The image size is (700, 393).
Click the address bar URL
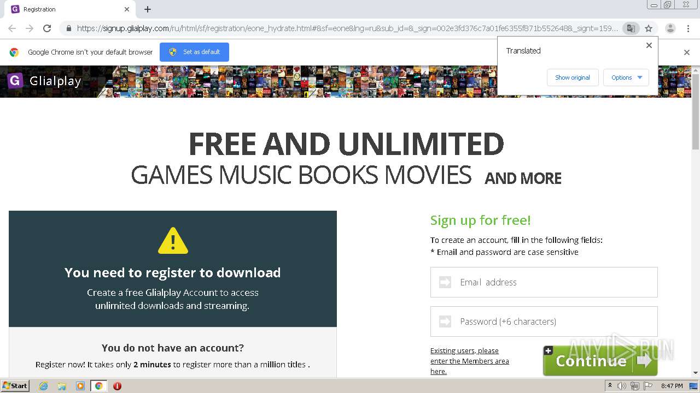point(347,28)
